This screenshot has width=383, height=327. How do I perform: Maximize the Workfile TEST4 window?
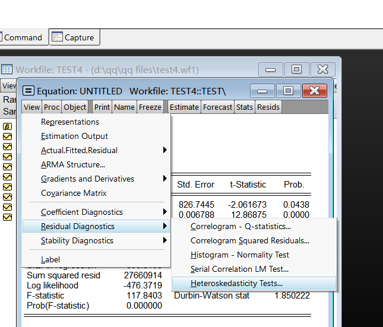point(296,69)
